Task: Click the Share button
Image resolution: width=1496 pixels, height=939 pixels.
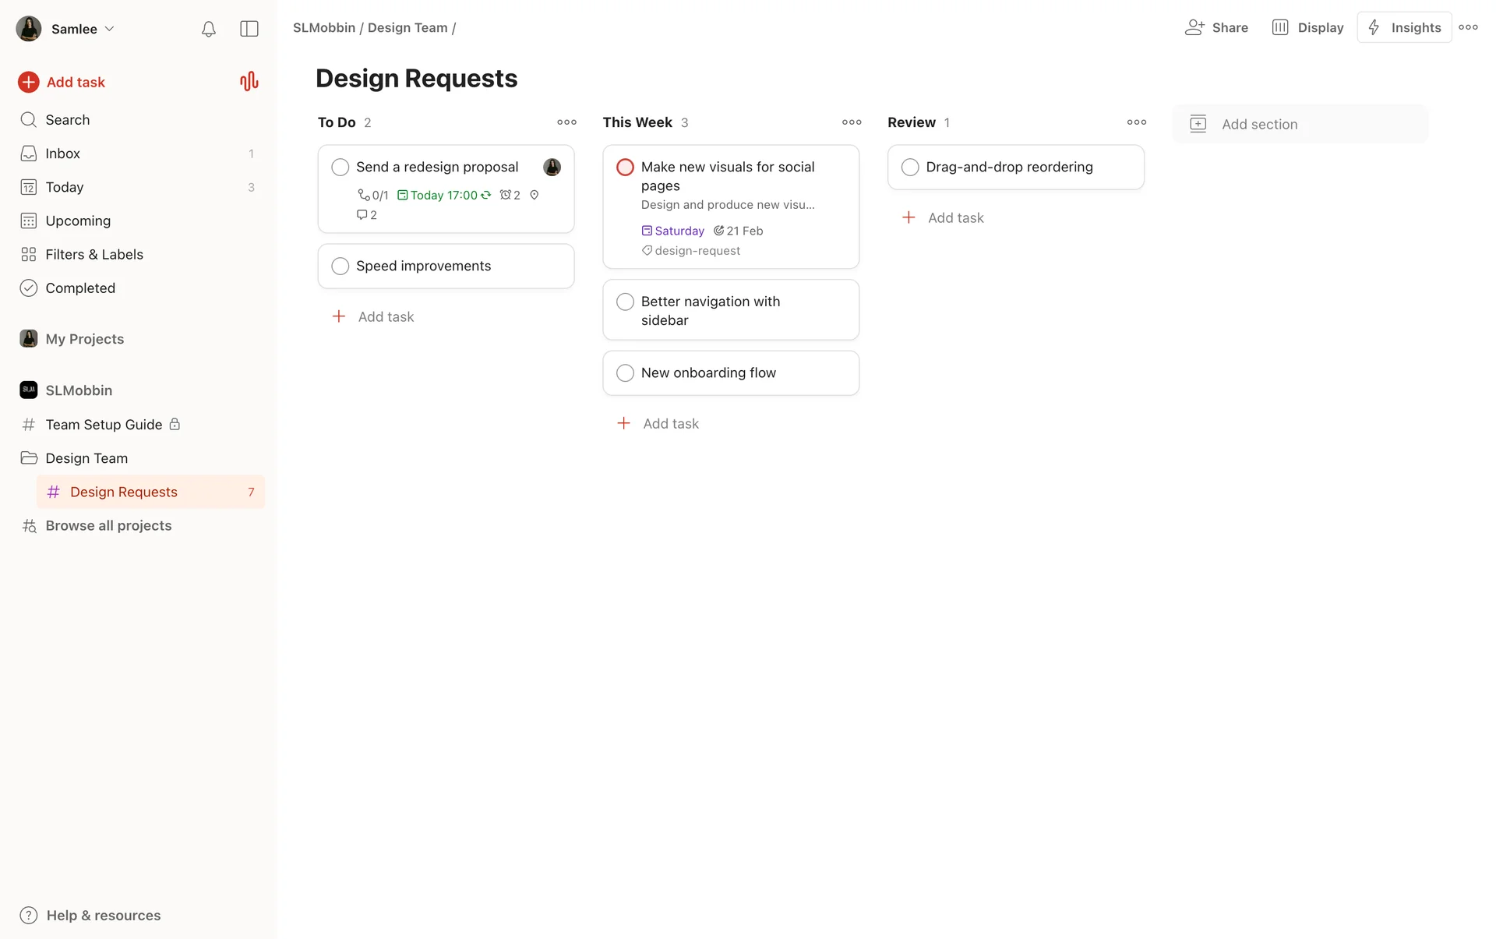Action: pos(1217,27)
